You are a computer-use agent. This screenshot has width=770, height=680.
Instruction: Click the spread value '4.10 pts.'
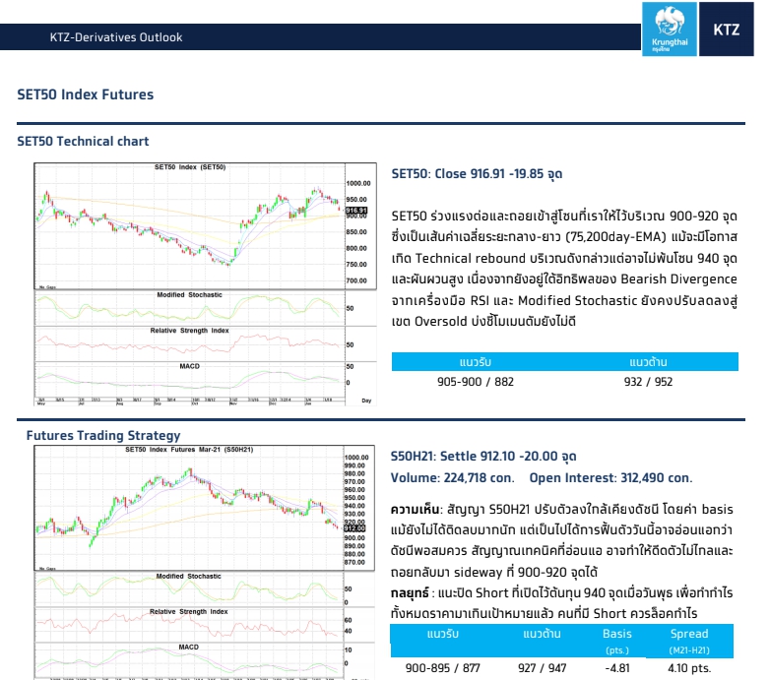coord(689,668)
